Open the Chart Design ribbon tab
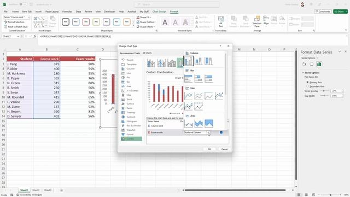 click(x=159, y=11)
